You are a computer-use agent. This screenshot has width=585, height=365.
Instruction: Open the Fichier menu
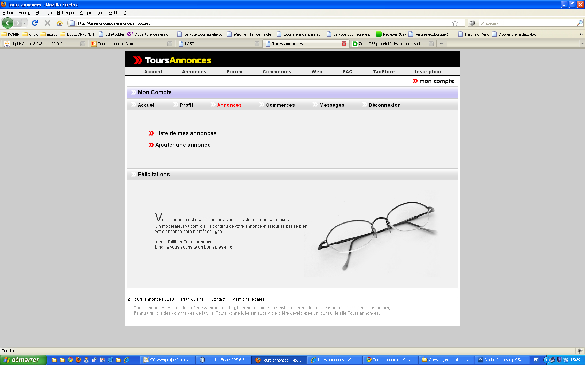pos(8,13)
